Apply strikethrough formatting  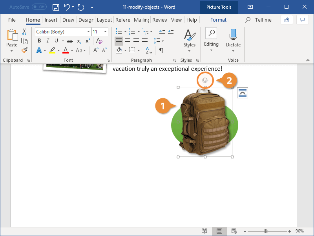click(70, 41)
